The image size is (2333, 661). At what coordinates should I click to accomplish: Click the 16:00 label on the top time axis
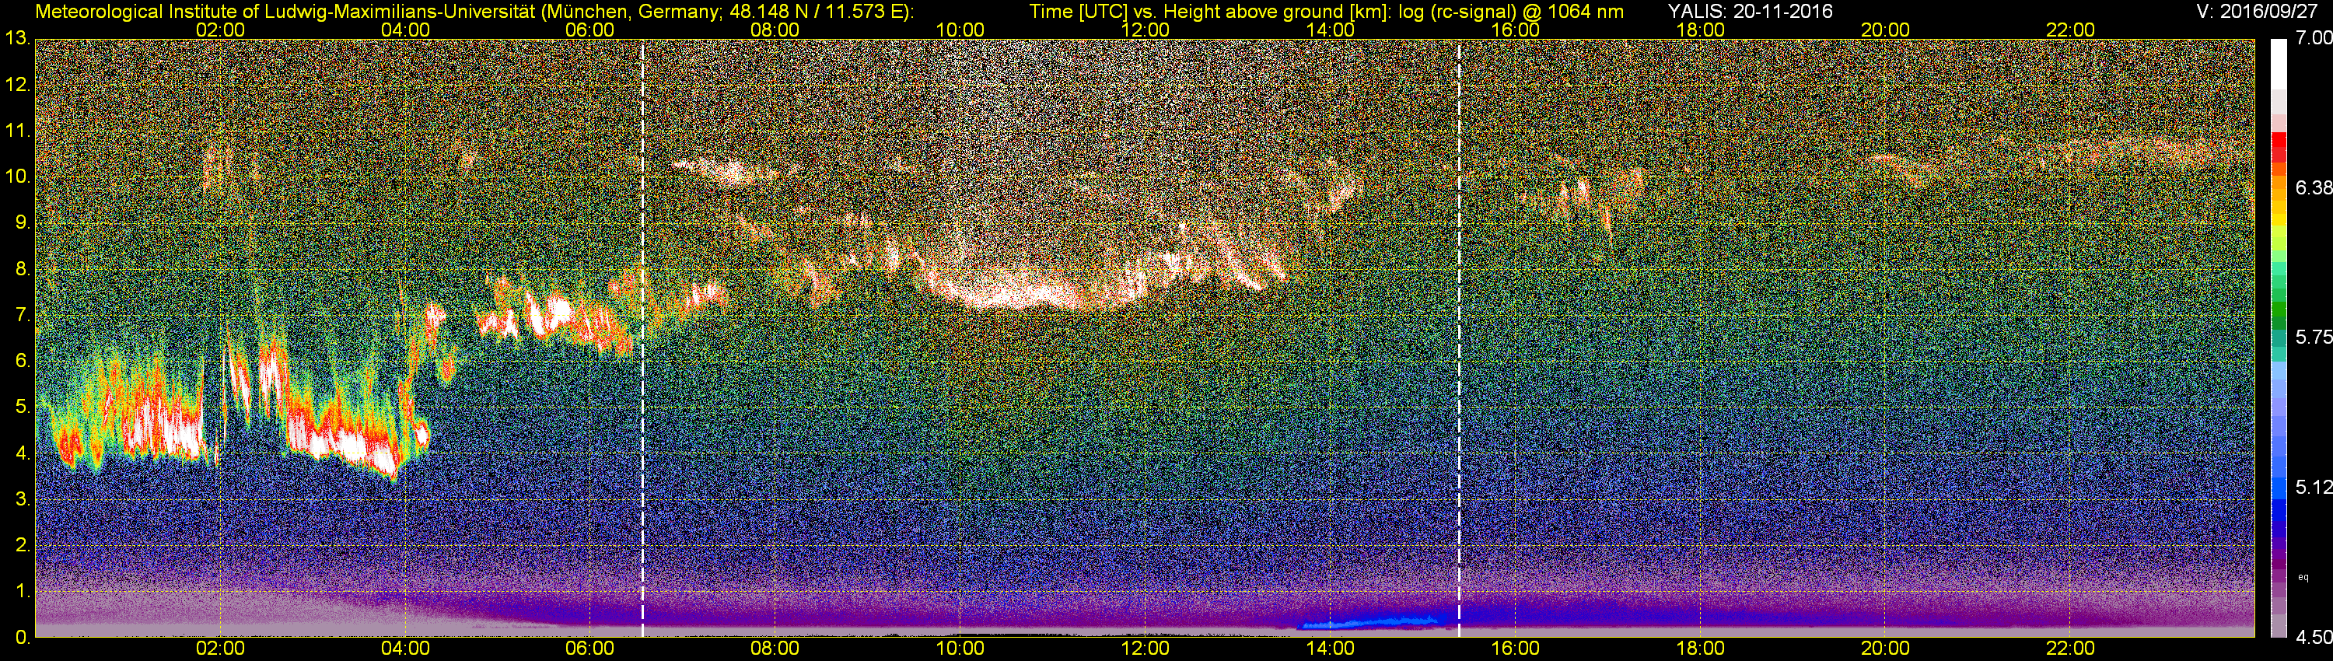[1515, 30]
